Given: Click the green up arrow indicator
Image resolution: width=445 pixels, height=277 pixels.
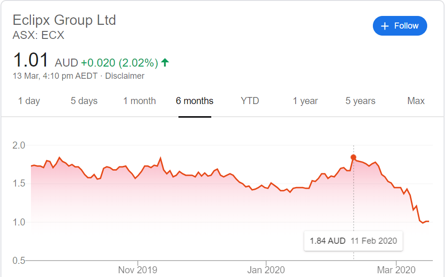Looking at the screenshot, I should [165, 62].
